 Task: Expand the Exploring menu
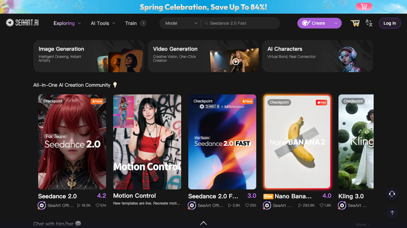click(x=67, y=23)
